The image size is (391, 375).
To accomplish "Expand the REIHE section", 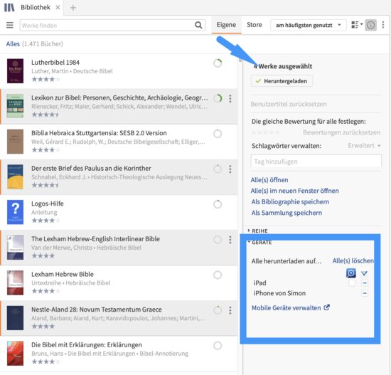I will coord(257,231).
